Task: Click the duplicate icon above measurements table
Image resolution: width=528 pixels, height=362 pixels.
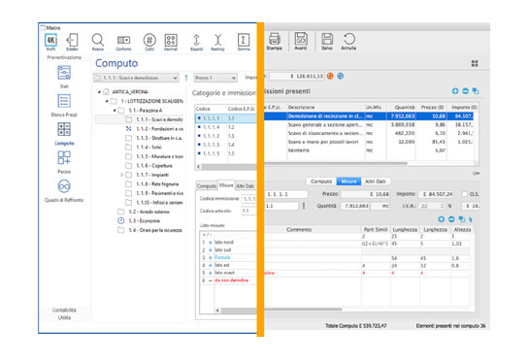Action: [462, 219]
